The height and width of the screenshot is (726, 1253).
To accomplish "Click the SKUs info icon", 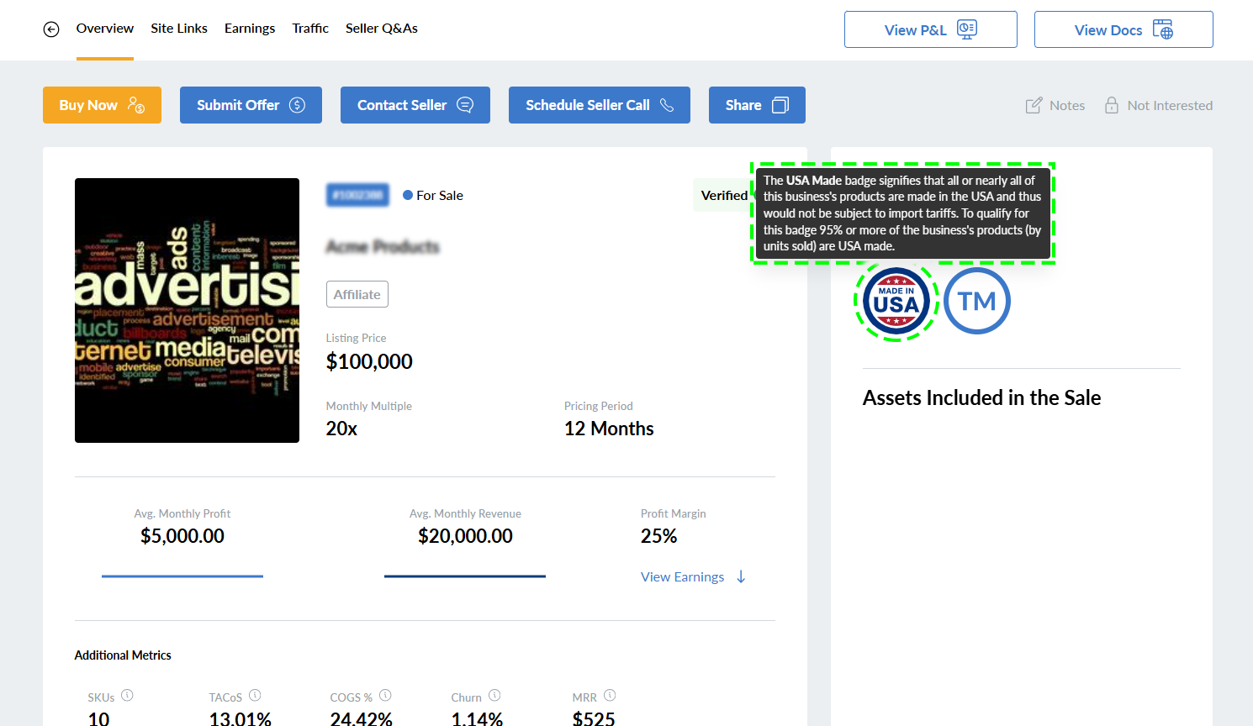I will coord(127,696).
